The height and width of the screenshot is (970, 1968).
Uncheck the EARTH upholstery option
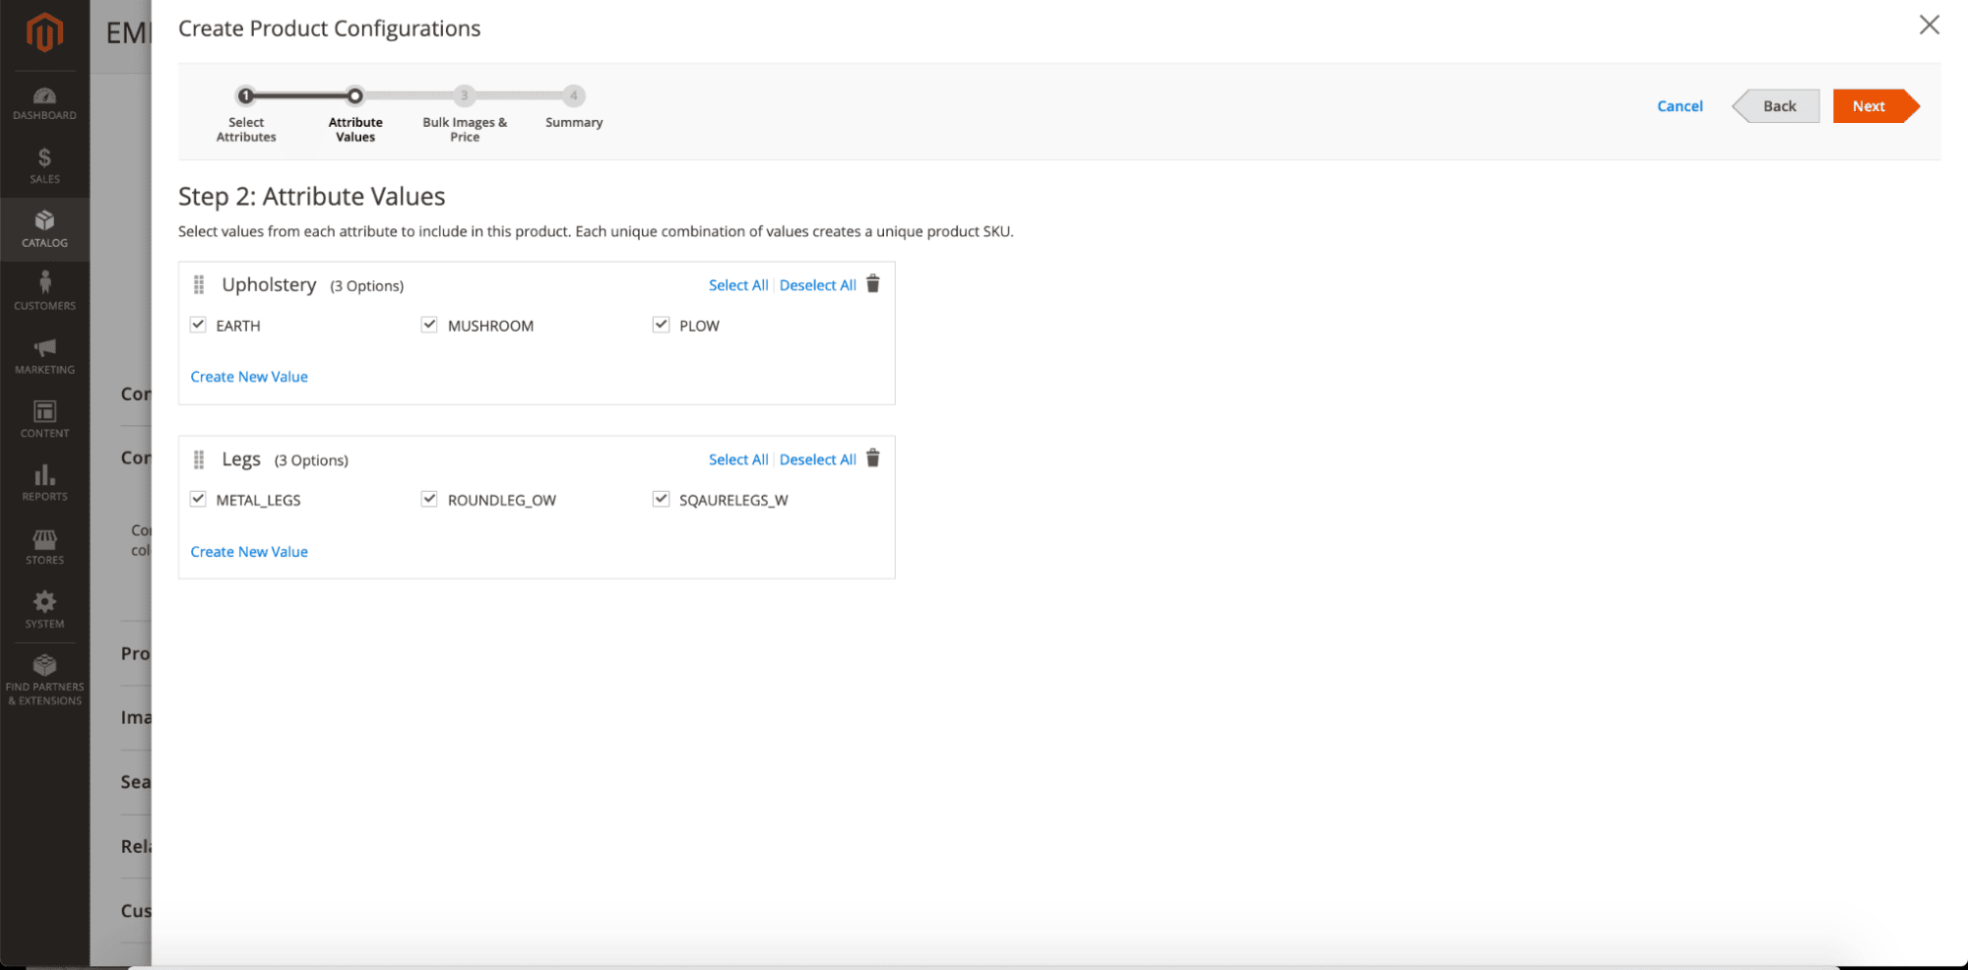tap(198, 325)
